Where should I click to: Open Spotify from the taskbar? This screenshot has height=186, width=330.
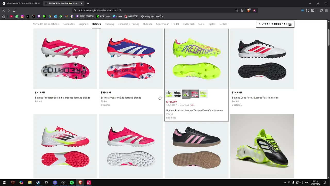[x=72, y=183]
